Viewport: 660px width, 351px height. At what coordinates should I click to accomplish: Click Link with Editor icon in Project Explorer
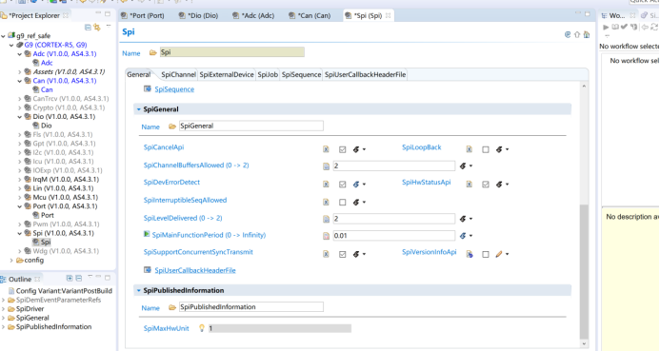(97, 28)
